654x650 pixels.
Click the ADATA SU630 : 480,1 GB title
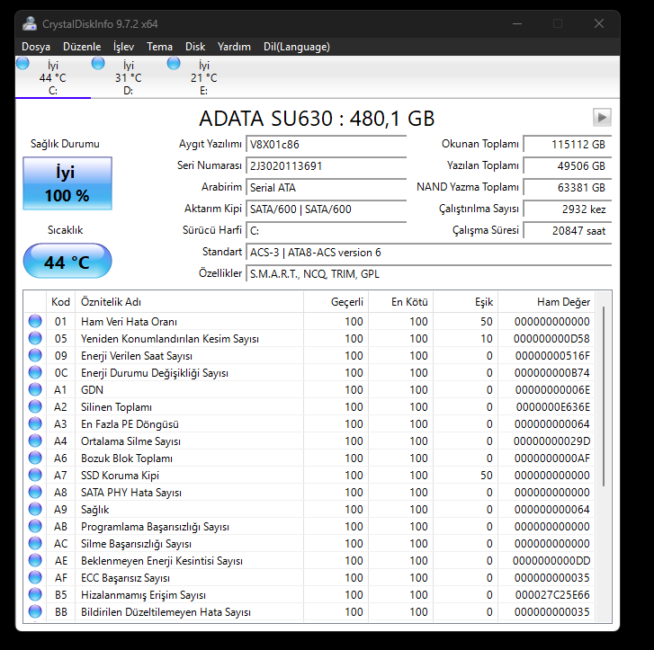click(317, 119)
